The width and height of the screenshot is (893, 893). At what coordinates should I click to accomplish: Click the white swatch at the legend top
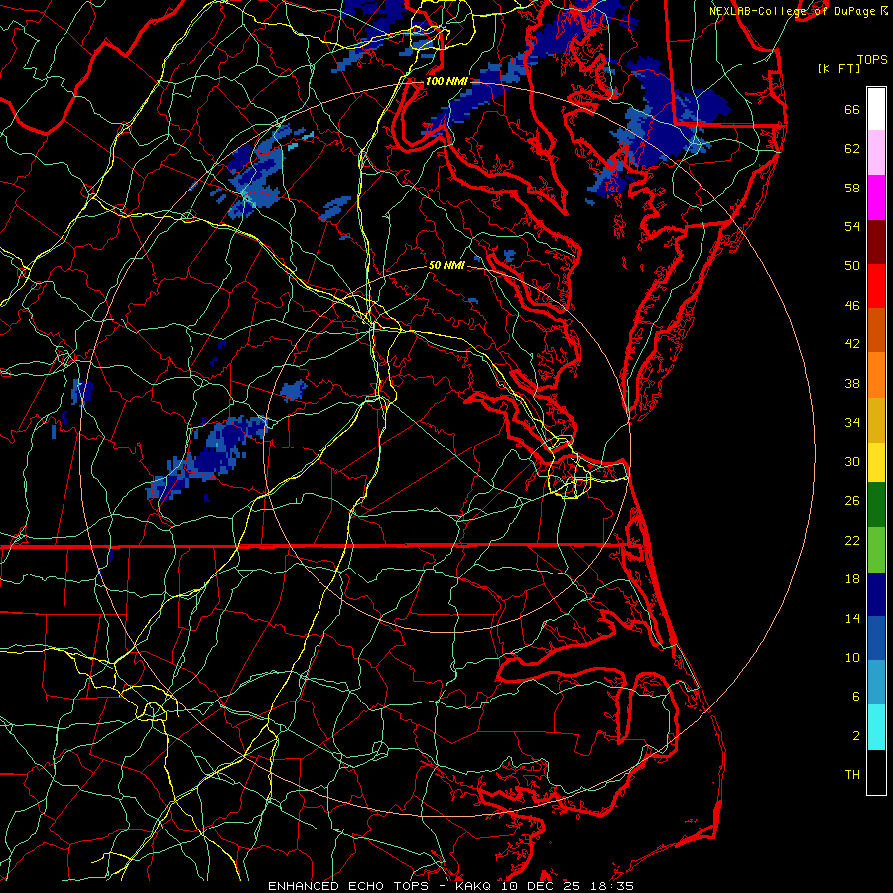pyautogui.click(x=876, y=109)
